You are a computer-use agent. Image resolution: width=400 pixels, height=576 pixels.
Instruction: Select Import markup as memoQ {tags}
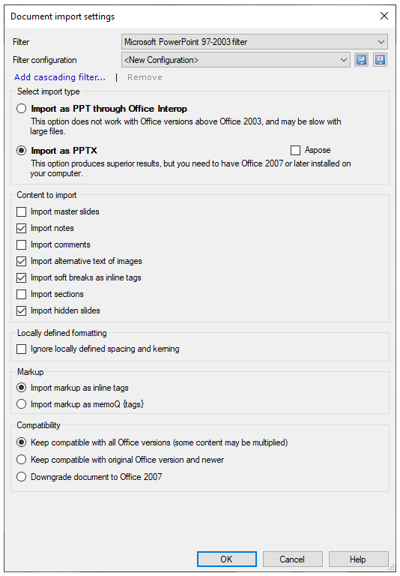pos(22,404)
